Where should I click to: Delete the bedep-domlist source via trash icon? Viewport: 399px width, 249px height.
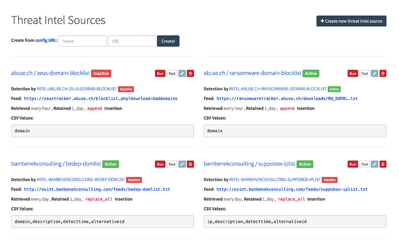coord(190,164)
